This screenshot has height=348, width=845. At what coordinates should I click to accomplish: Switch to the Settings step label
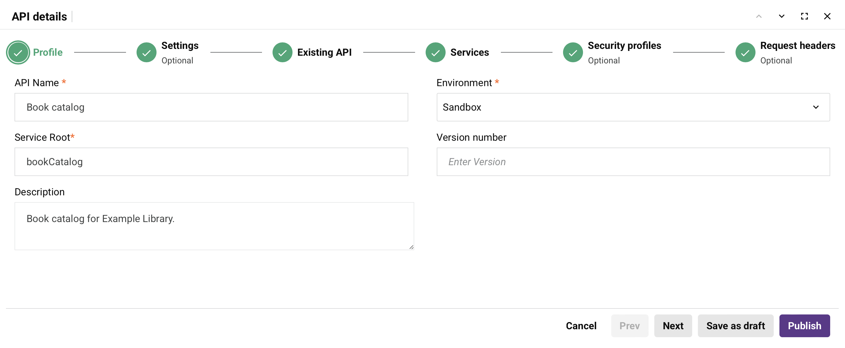pyautogui.click(x=180, y=46)
